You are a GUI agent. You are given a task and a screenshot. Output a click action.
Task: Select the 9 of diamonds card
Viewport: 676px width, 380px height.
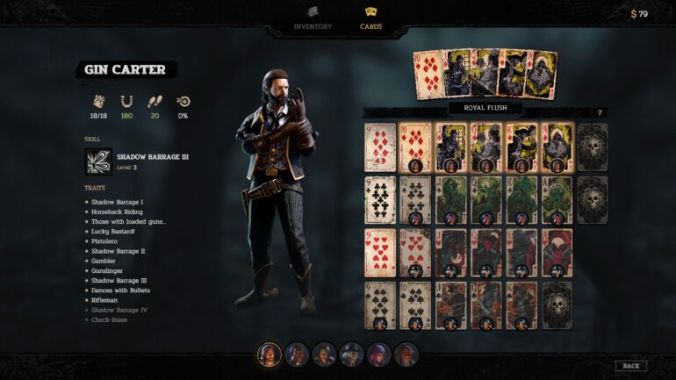tap(380, 147)
